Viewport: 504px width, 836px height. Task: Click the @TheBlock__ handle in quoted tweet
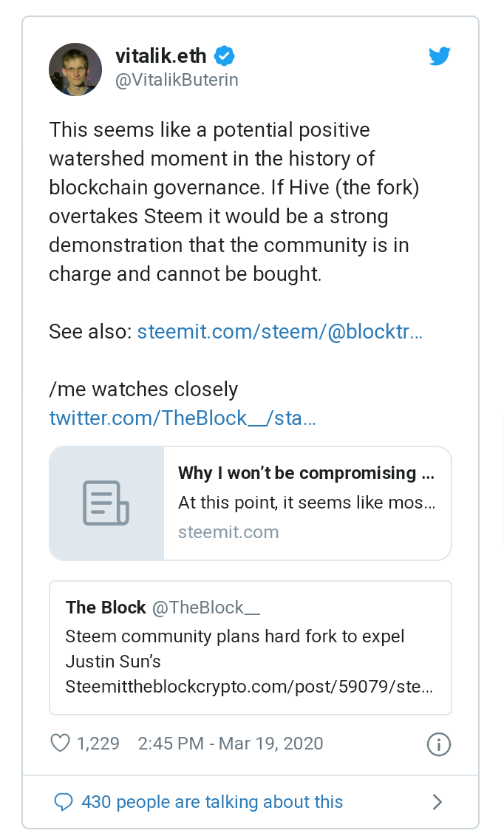pyautogui.click(x=206, y=608)
